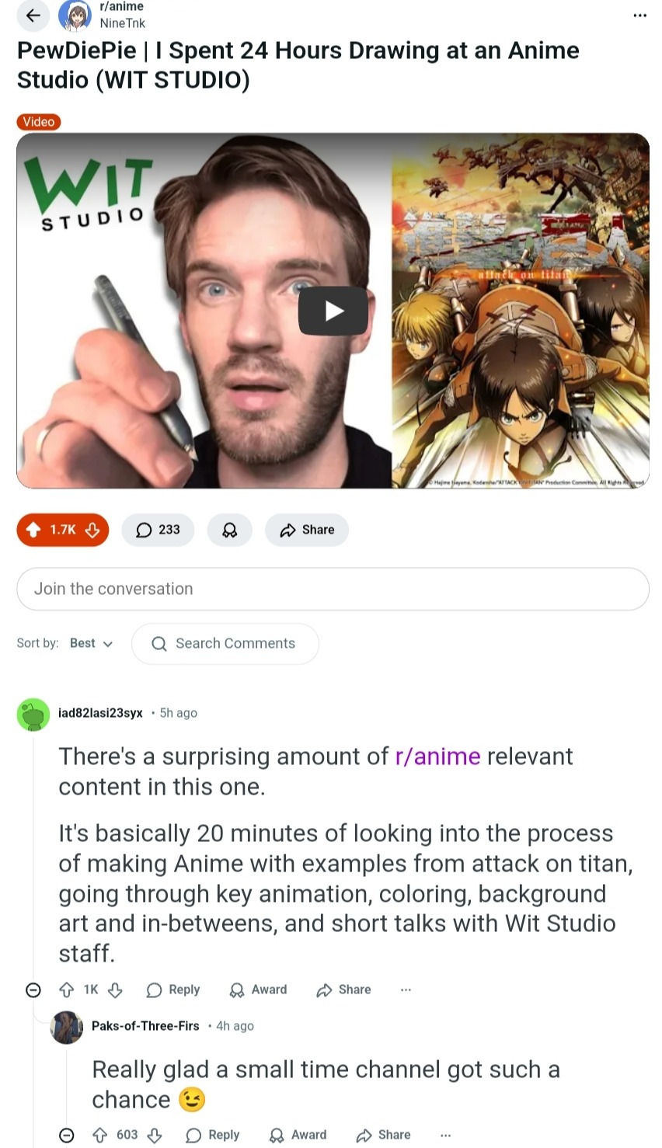Viewport: 662px width, 1148px height.
Task: Downvote the PewDiePie post
Action: 92,530
